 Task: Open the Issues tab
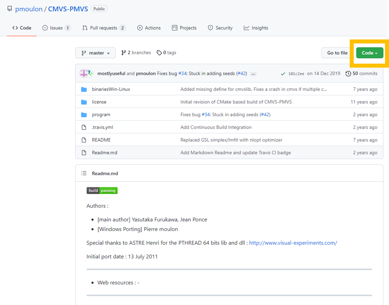pyautogui.click(x=56, y=28)
